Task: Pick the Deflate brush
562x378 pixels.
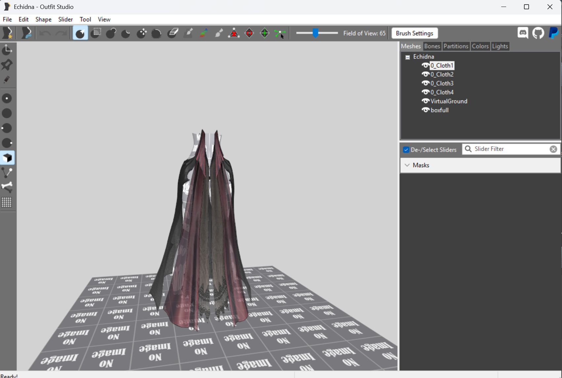Action: (x=126, y=33)
